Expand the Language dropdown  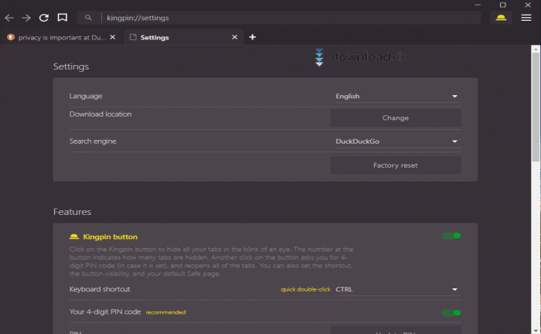[396, 97]
